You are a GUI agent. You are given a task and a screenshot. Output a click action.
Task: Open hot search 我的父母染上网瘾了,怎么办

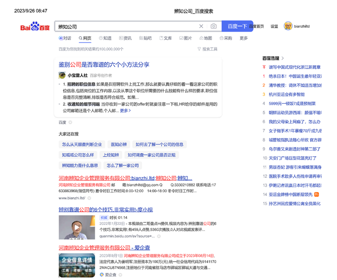[x=295, y=122]
